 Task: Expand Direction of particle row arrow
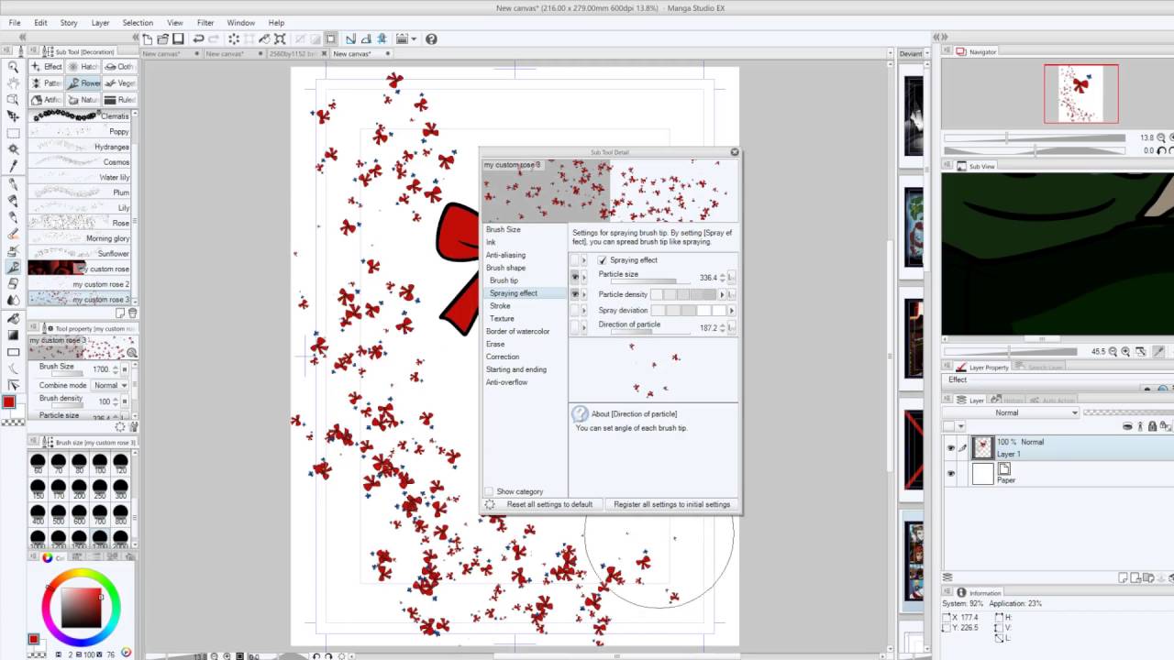[584, 327]
